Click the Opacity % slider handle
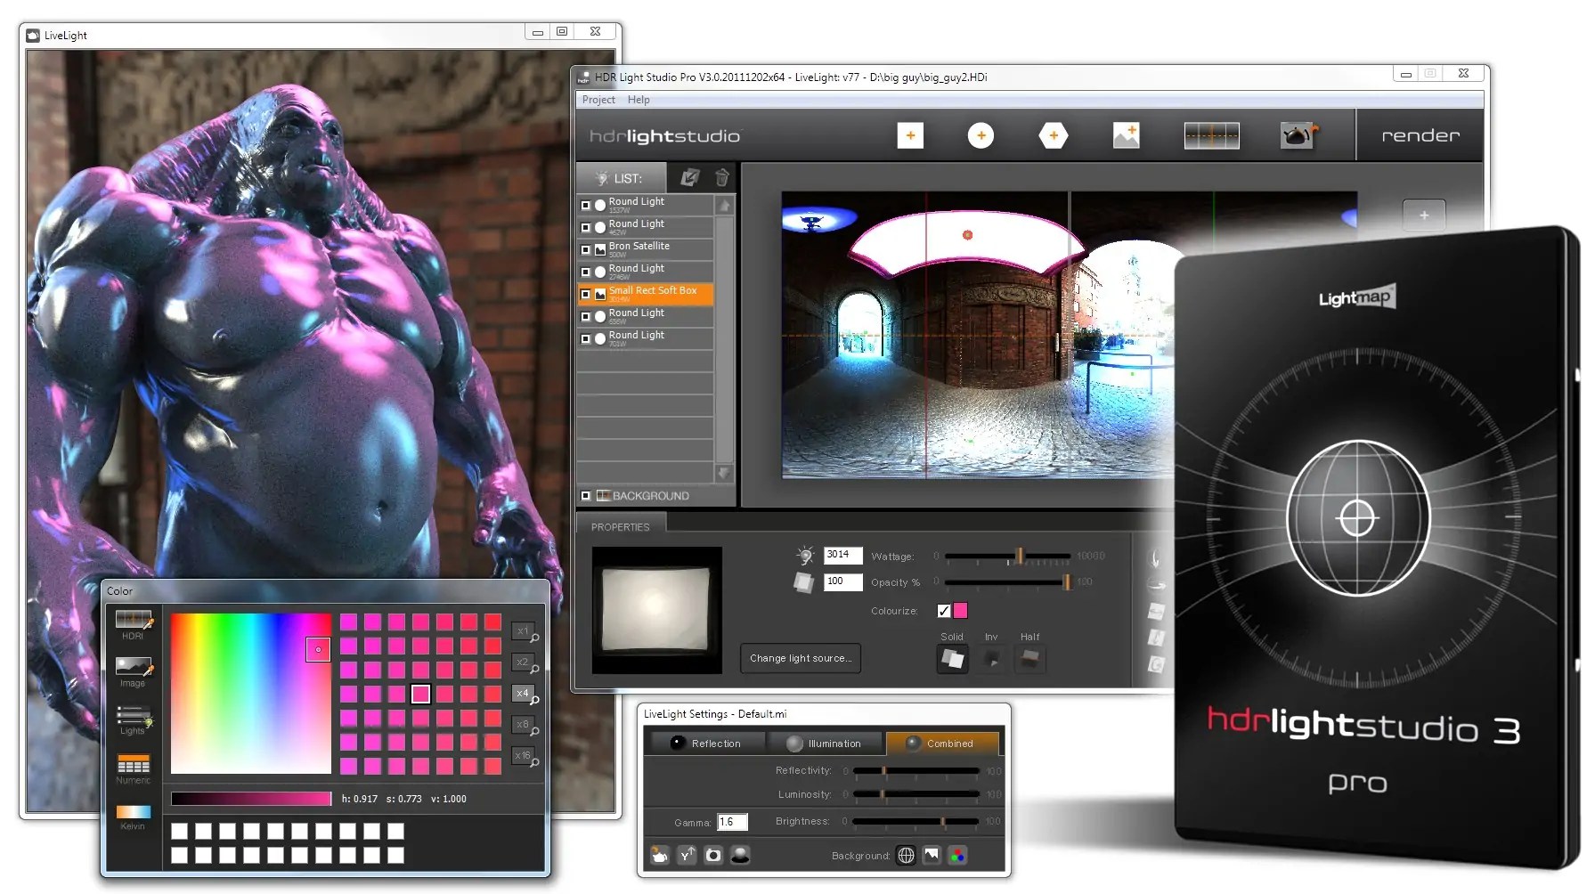 click(1067, 582)
